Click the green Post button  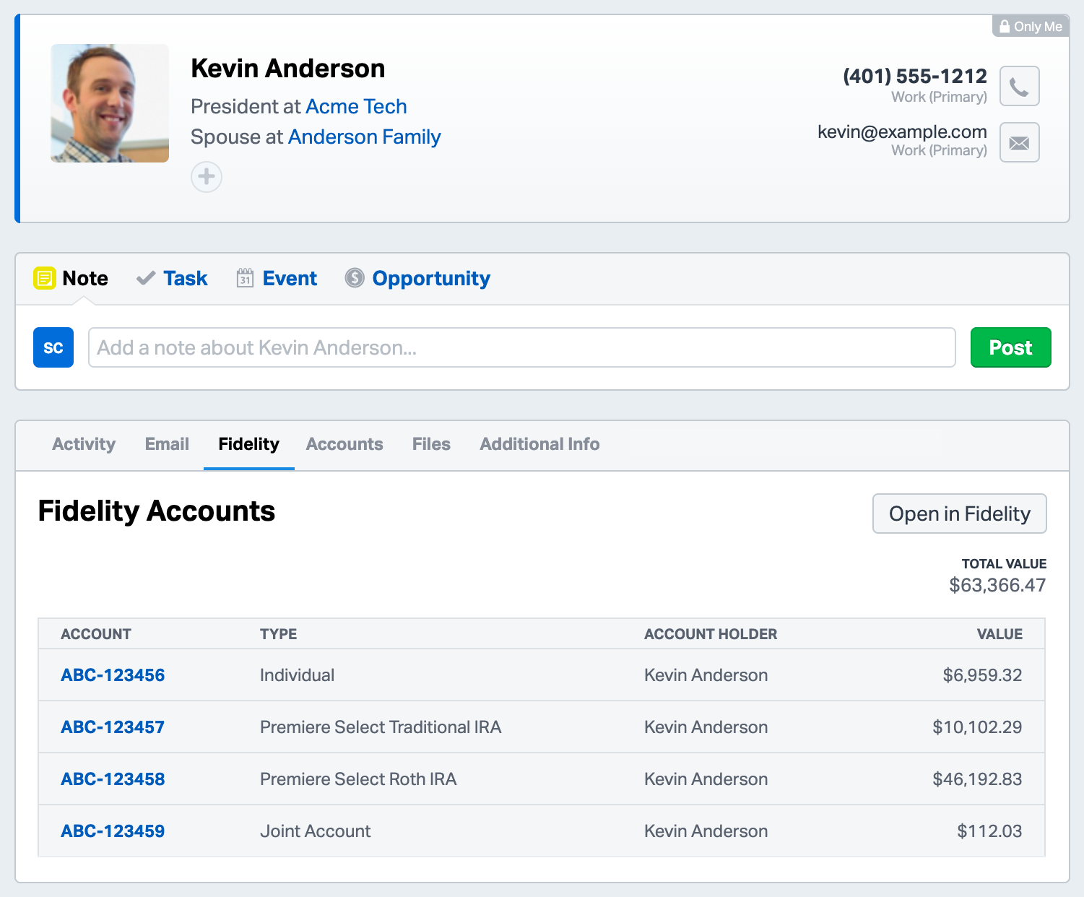1010,347
